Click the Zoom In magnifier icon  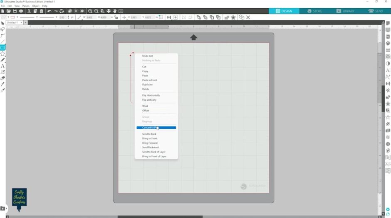click(90, 11)
